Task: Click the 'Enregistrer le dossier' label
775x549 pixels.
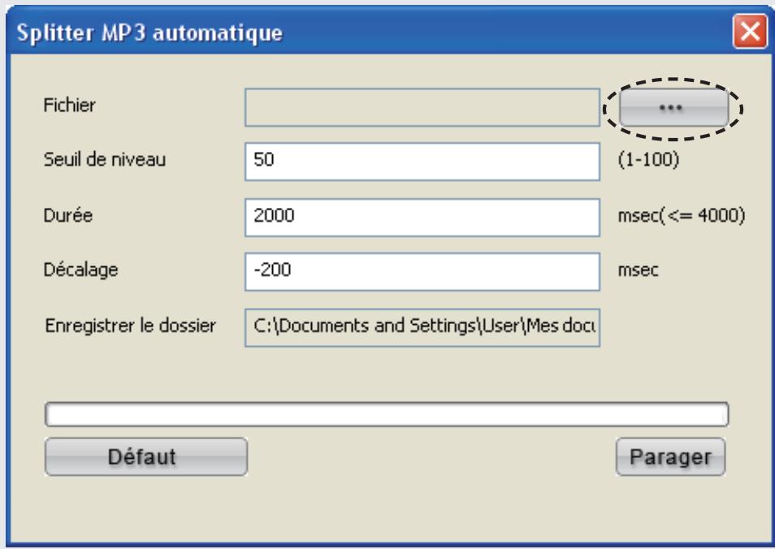Action: point(131,326)
